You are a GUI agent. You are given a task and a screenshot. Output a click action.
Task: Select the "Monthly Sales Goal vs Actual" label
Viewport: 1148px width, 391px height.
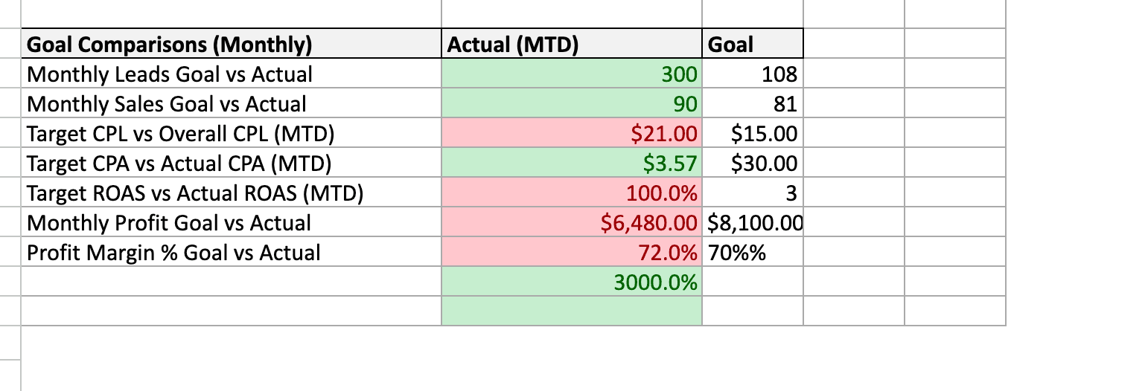point(231,104)
